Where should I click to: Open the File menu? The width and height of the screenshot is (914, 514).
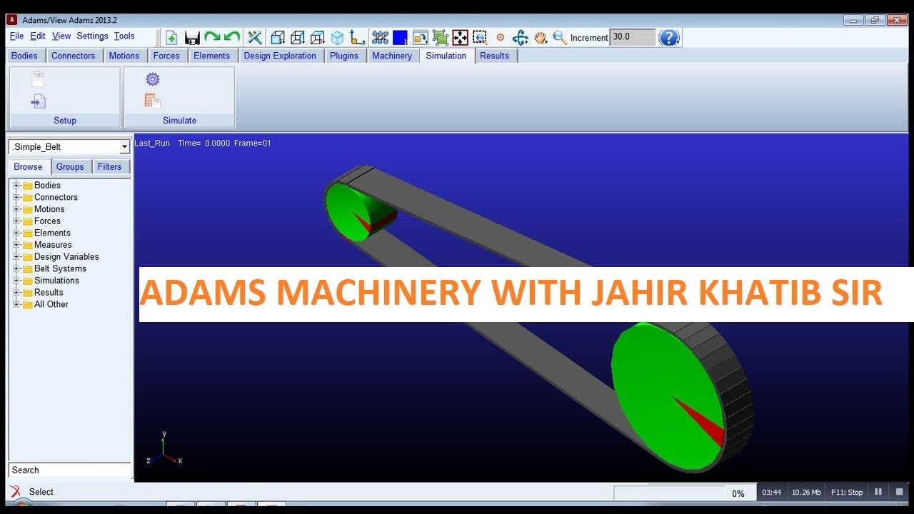tap(16, 36)
